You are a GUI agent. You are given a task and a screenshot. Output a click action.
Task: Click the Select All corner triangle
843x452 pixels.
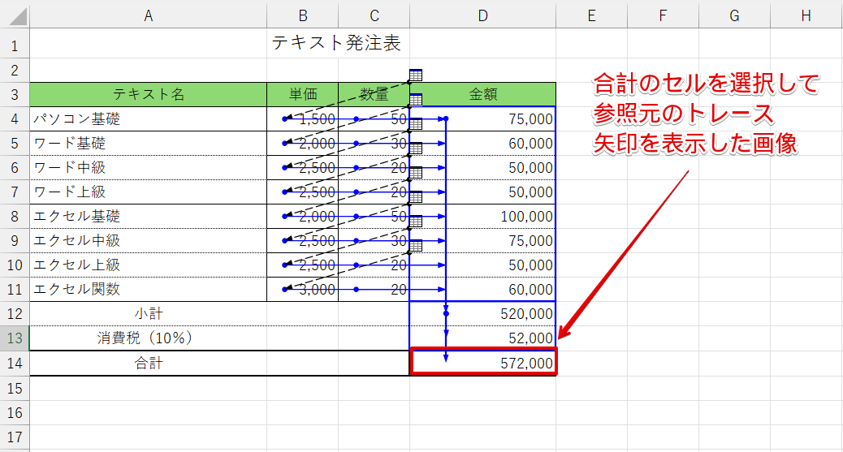(x=19, y=16)
